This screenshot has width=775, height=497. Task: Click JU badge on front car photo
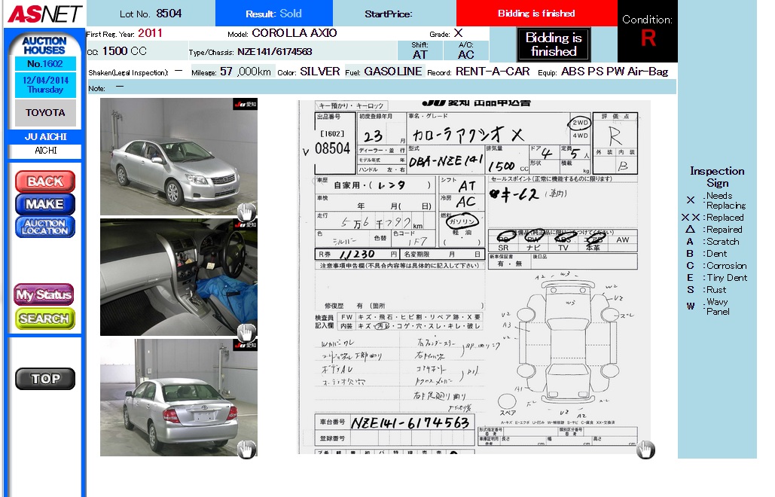coord(245,105)
